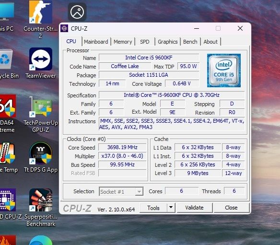Minimize the CPU-Z window
The image size is (280, 245).
(197, 28)
